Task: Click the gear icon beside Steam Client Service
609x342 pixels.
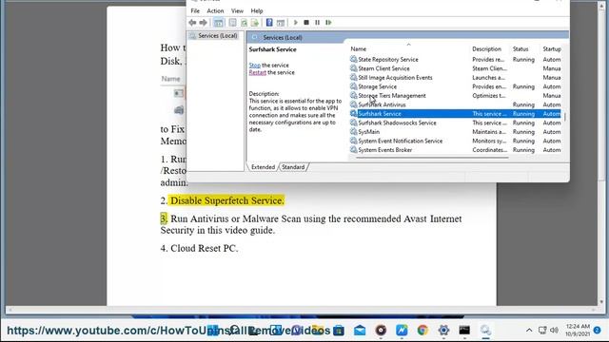Action: pyautogui.click(x=353, y=68)
